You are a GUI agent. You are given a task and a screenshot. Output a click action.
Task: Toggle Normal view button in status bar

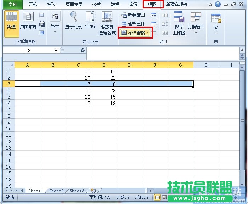coord(157,197)
